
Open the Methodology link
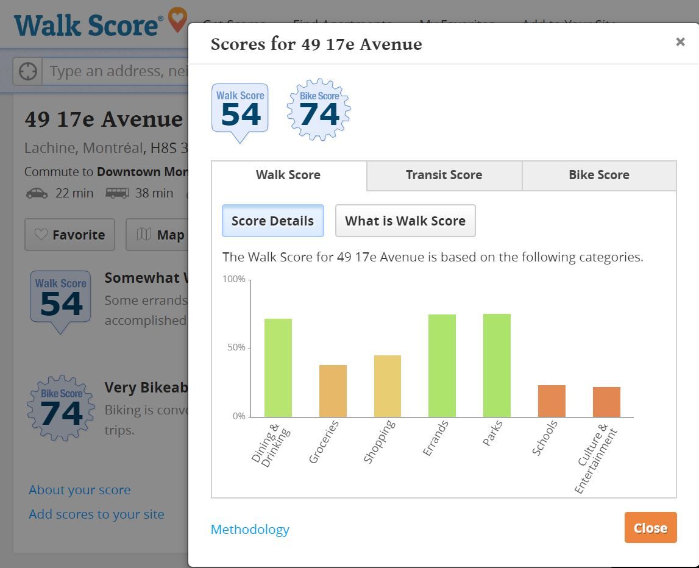(250, 529)
